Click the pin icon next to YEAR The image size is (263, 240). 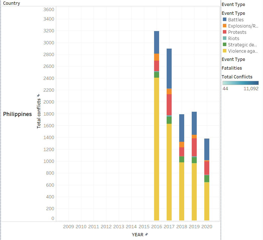click(x=147, y=234)
